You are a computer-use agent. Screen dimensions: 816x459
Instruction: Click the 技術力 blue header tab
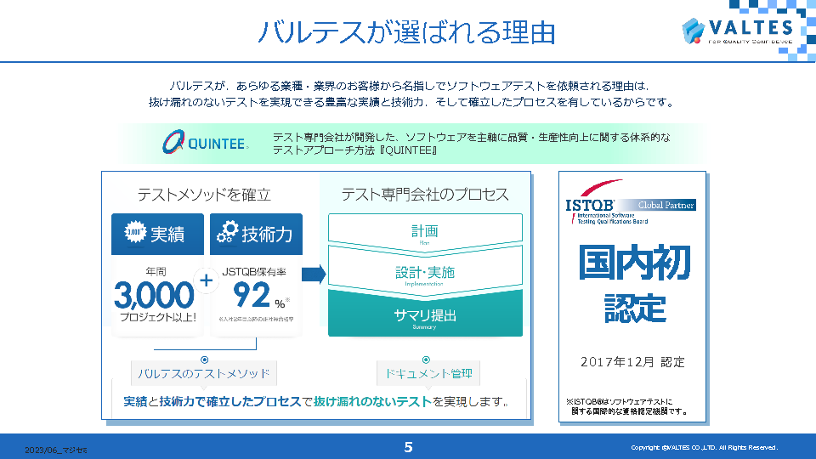tap(256, 234)
